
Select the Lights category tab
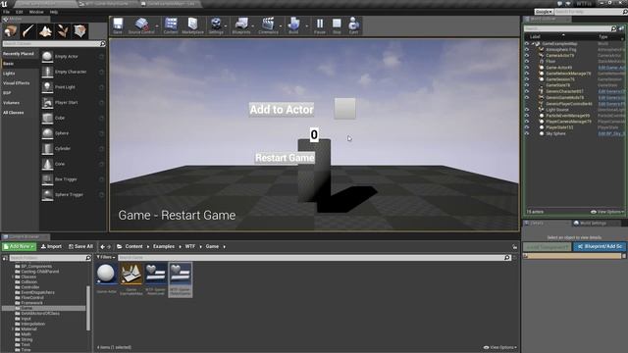point(9,74)
